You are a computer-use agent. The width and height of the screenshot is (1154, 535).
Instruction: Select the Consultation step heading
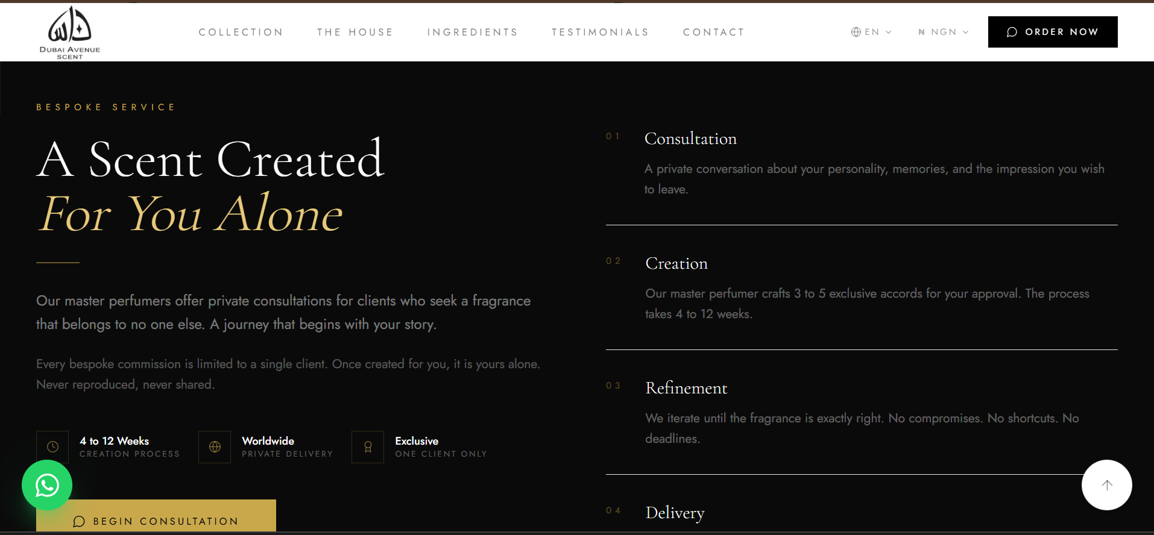point(690,139)
